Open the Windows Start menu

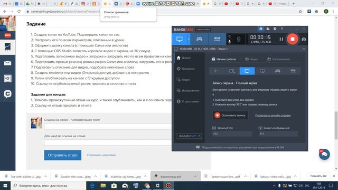pyautogui.click(x=5, y=185)
